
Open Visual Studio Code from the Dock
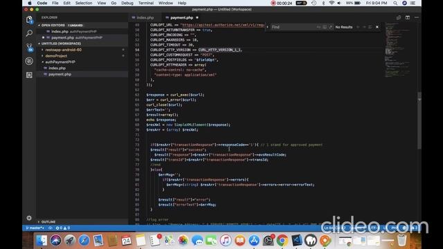(297, 241)
